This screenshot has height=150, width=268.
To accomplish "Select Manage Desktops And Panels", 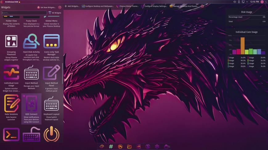I will pos(184,6).
